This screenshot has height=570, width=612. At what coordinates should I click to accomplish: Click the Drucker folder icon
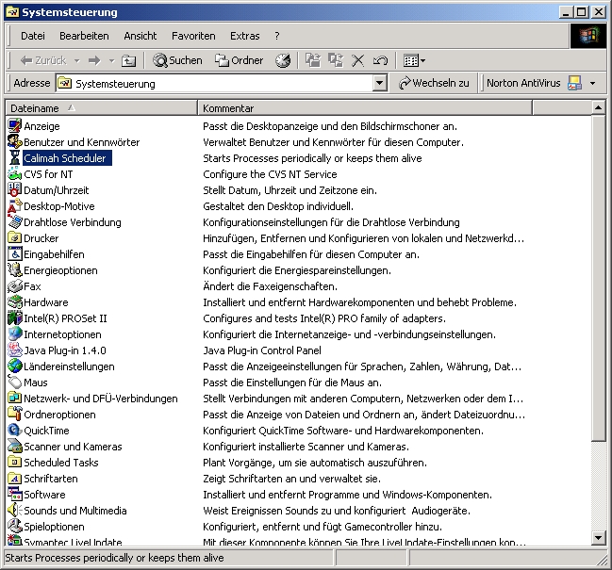15,237
